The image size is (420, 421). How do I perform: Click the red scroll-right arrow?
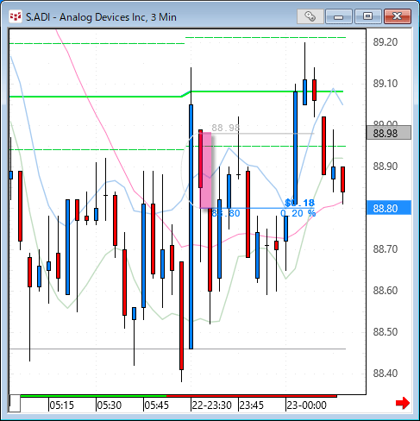tap(403, 403)
